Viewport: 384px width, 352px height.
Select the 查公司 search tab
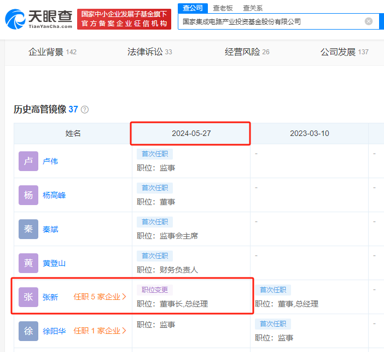tap(193, 8)
